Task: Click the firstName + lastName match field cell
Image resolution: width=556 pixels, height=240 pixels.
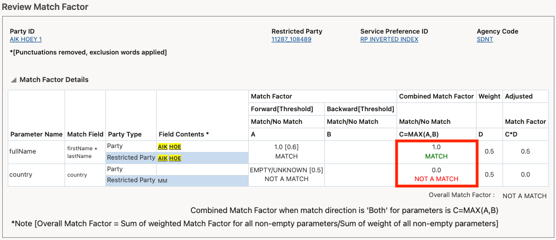Action: click(x=85, y=152)
